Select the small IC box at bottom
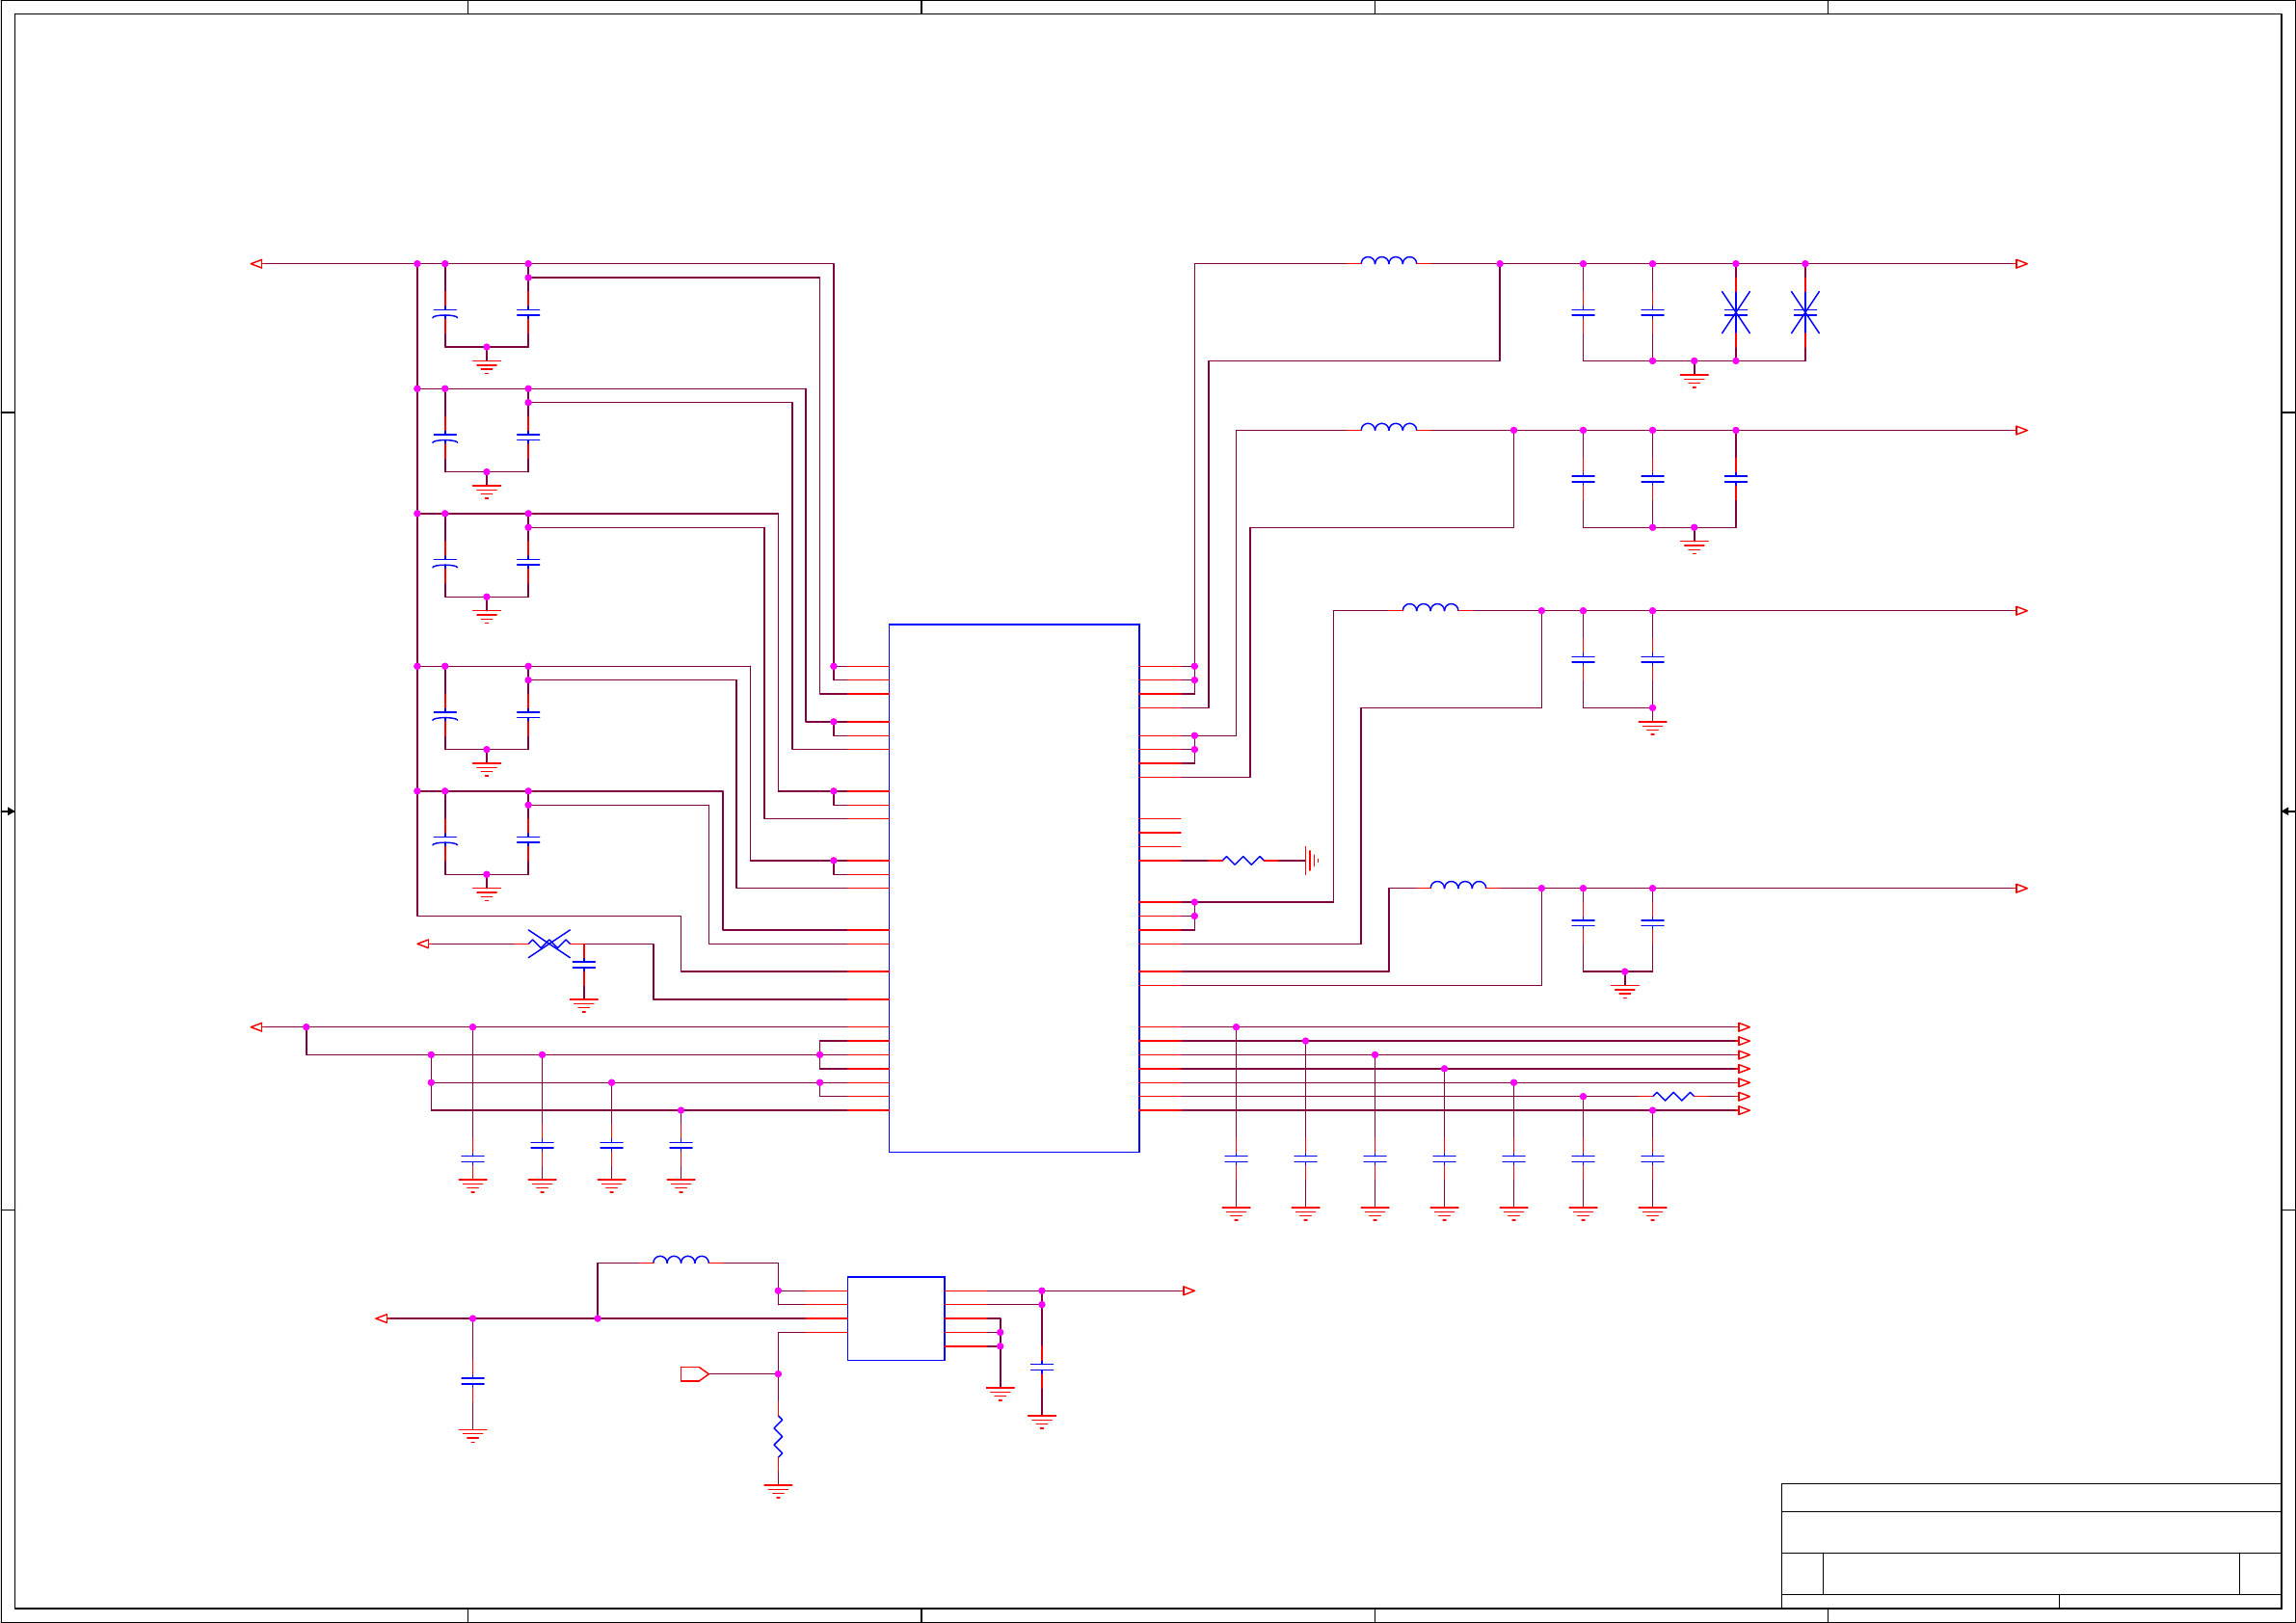 click(895, 1318)
